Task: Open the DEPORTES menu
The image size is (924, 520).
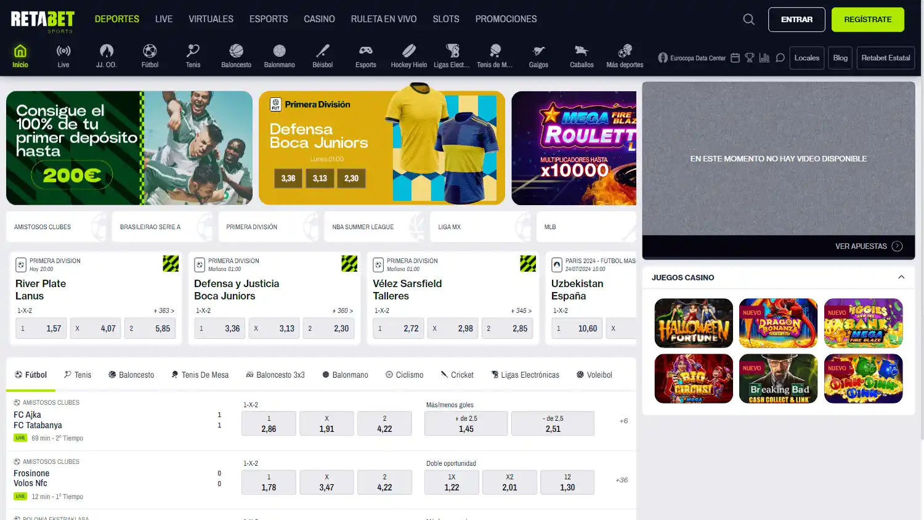Action: pos(117,19)
